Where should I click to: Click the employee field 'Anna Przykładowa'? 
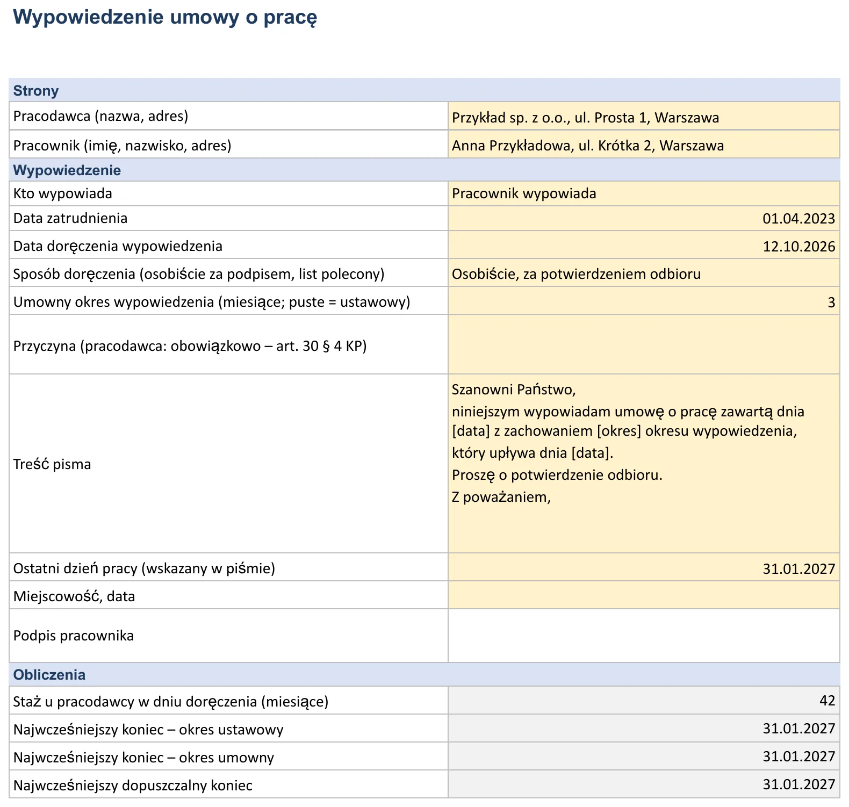pos(644,145)
